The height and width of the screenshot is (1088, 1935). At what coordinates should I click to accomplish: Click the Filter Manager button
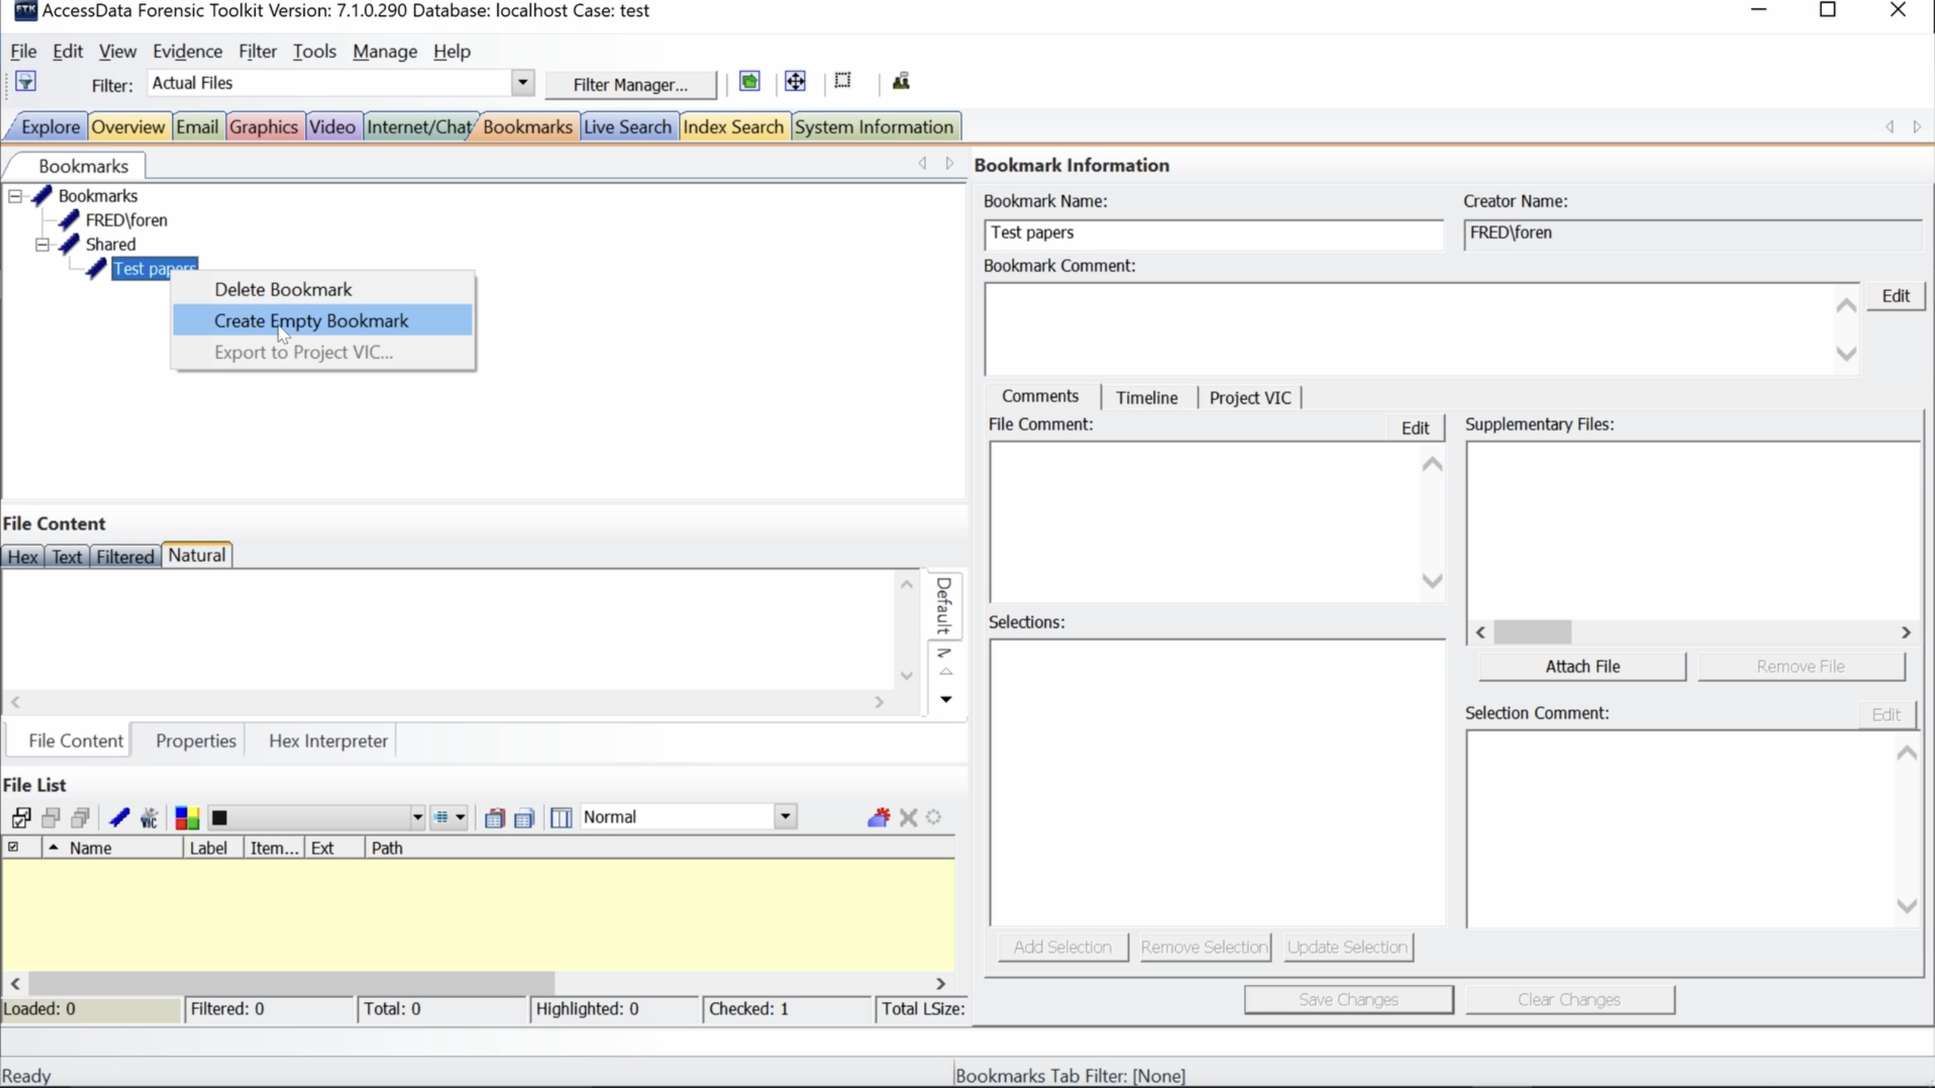coord(630,84)
